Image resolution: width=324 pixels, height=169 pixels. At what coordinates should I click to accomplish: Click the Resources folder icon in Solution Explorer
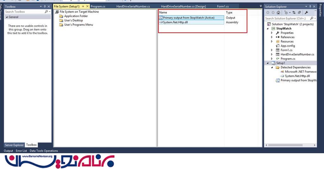point(278,41)
